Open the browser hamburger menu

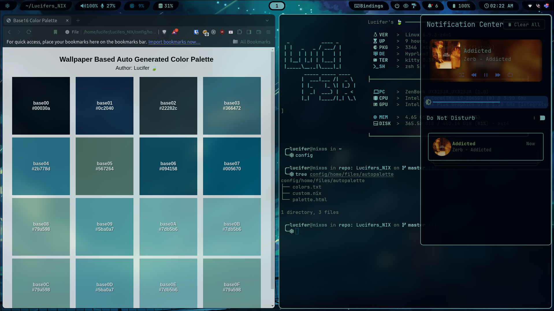(x=268, y=32)
